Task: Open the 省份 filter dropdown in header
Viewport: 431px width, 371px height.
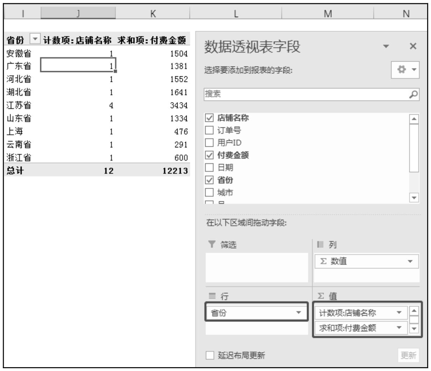Action: click(35, 40)
